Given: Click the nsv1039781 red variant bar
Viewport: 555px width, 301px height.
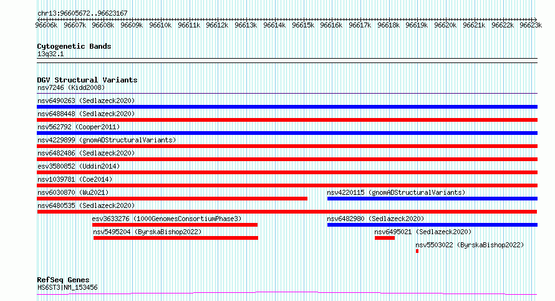Looking at the screenshot, I should pyautogui.click(x=287, y=185).
